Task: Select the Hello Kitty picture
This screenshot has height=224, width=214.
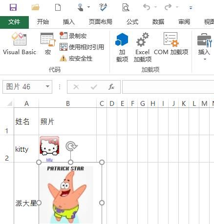Action: pyautogui.click(x=49, y=145)
